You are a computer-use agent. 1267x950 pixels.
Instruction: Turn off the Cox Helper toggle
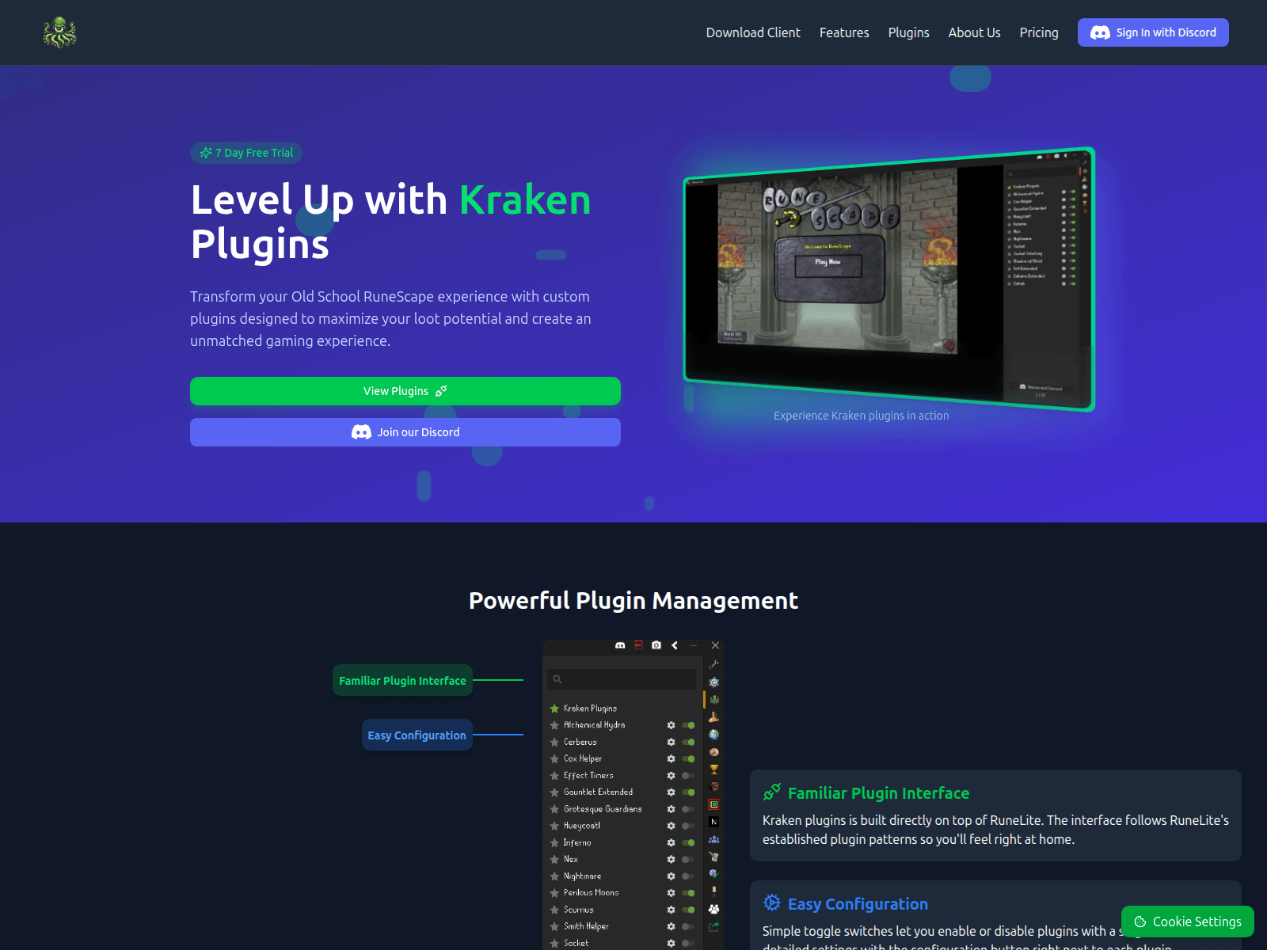click(x=688, y=758)
